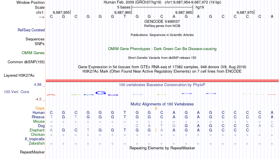
Task: Click the Scale label
Action: (x=40, y=7)
